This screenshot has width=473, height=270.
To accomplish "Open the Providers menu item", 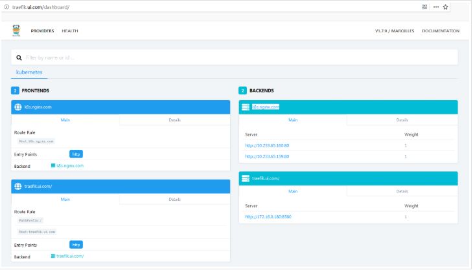I will pos(42,31).
